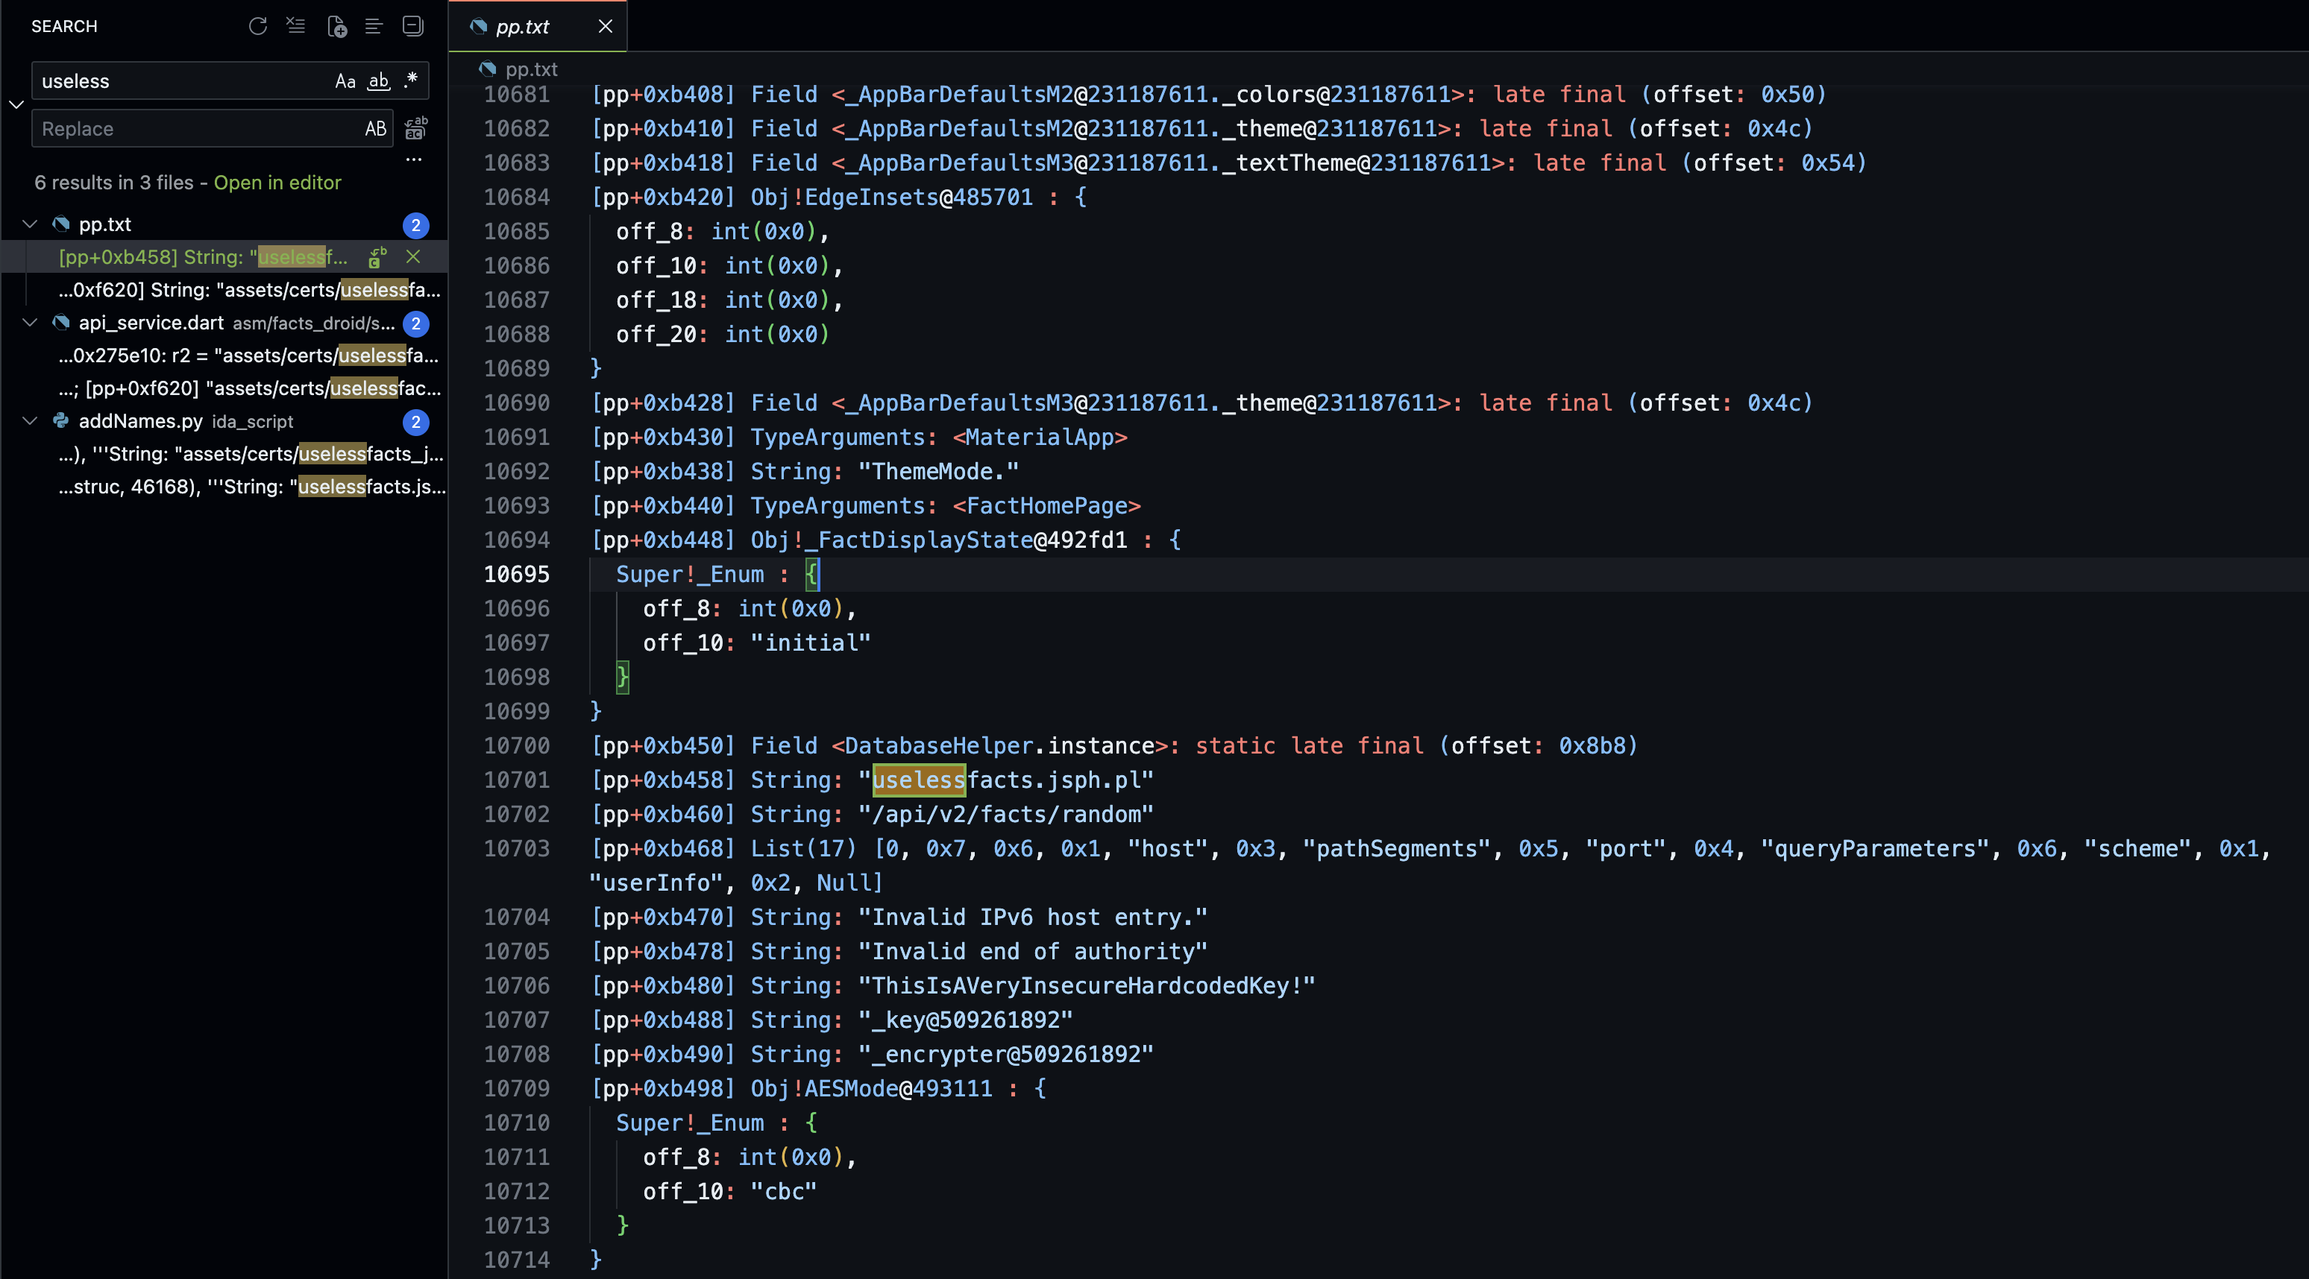Click Obj!EdgeInsets@485701 text
This screenshot has height=1279, width=2309.
pyautogui.click(x=892, y=197)
